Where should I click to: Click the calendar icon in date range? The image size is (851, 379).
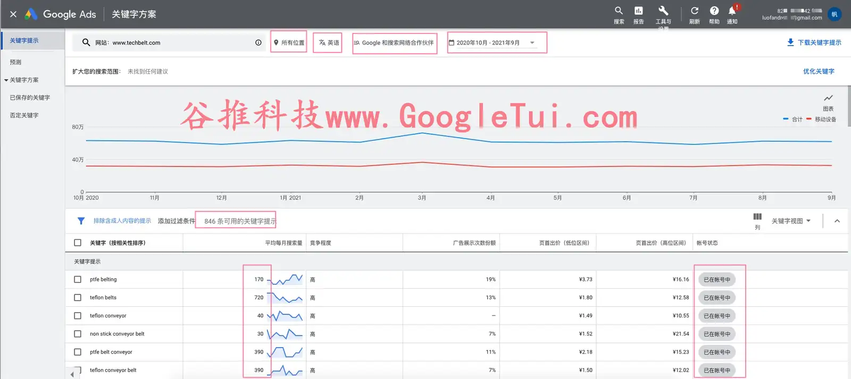click(452, 43)
